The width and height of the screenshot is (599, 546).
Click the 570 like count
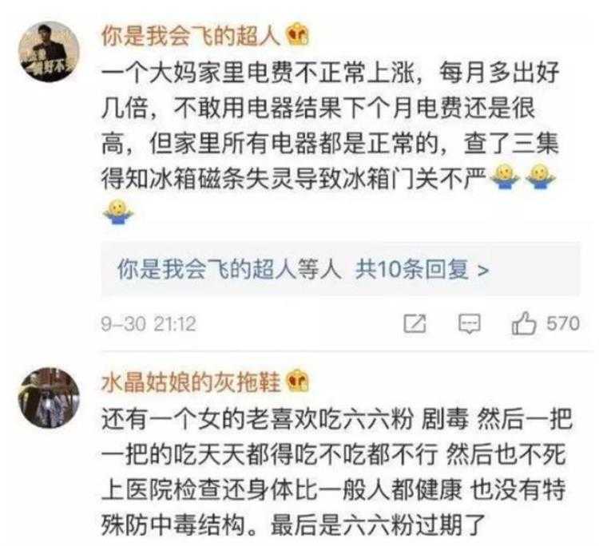click(x=563, y=323)
